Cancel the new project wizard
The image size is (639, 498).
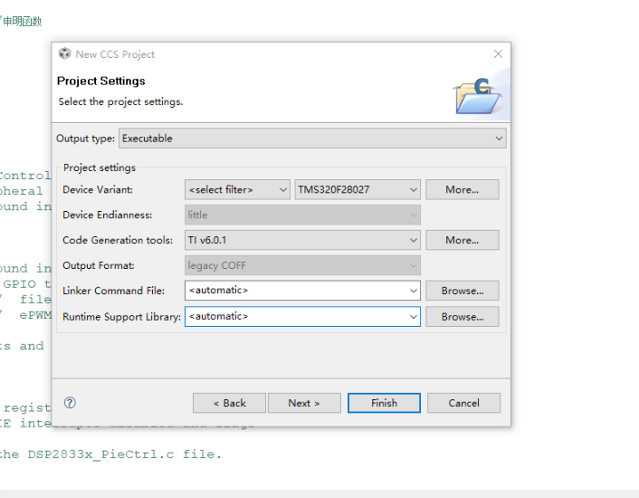(463, 403)
